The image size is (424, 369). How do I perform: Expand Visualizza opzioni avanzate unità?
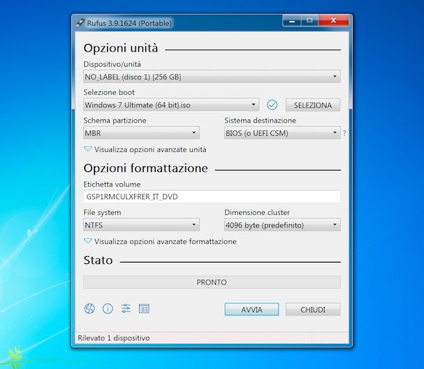[x=145, y=150]
